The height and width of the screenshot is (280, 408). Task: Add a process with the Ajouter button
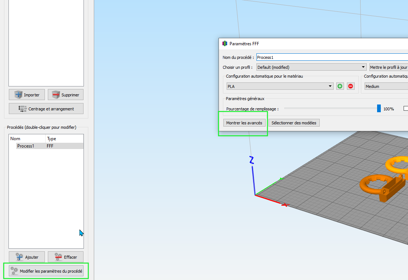pos(27,257)
